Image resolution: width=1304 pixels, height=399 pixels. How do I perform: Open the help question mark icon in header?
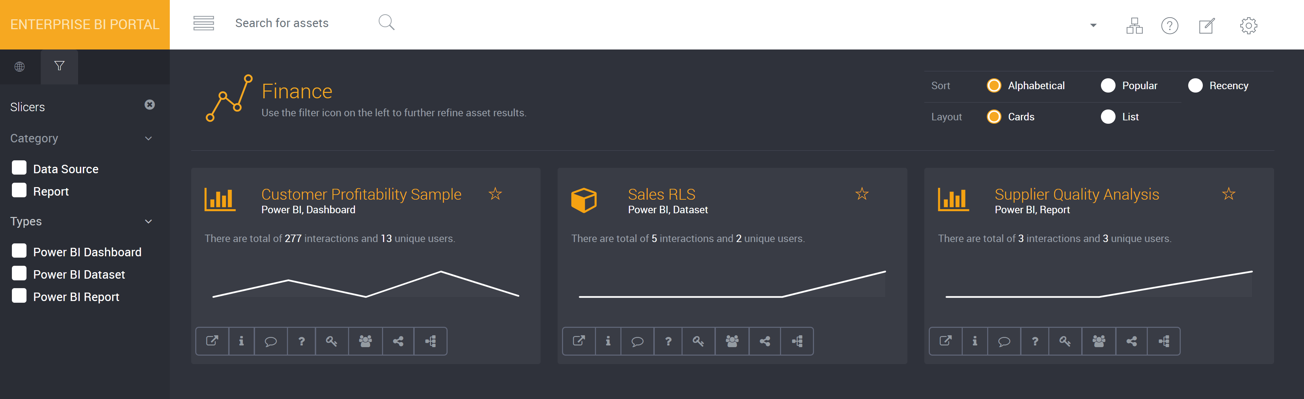coord(1169,25)
